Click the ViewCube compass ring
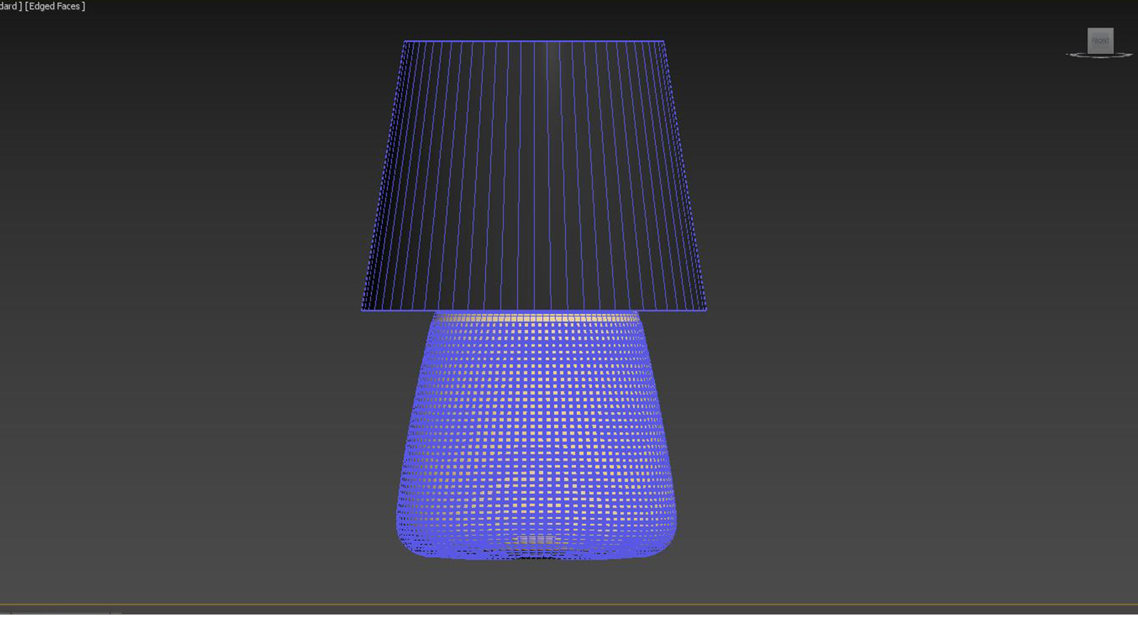The height and width of the screenshot is (640, 1138). 1099,56
